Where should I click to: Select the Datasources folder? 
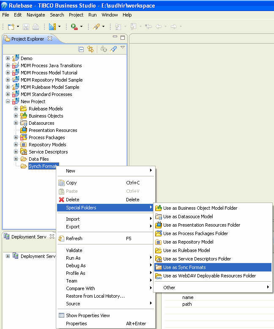pos(41,123)
